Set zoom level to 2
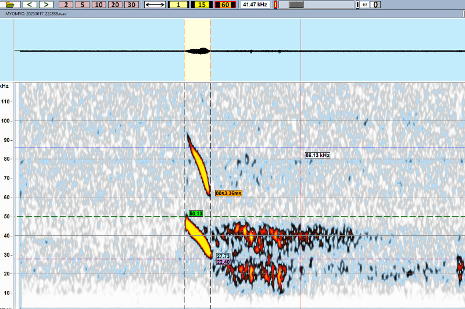 tap(66, 5)
